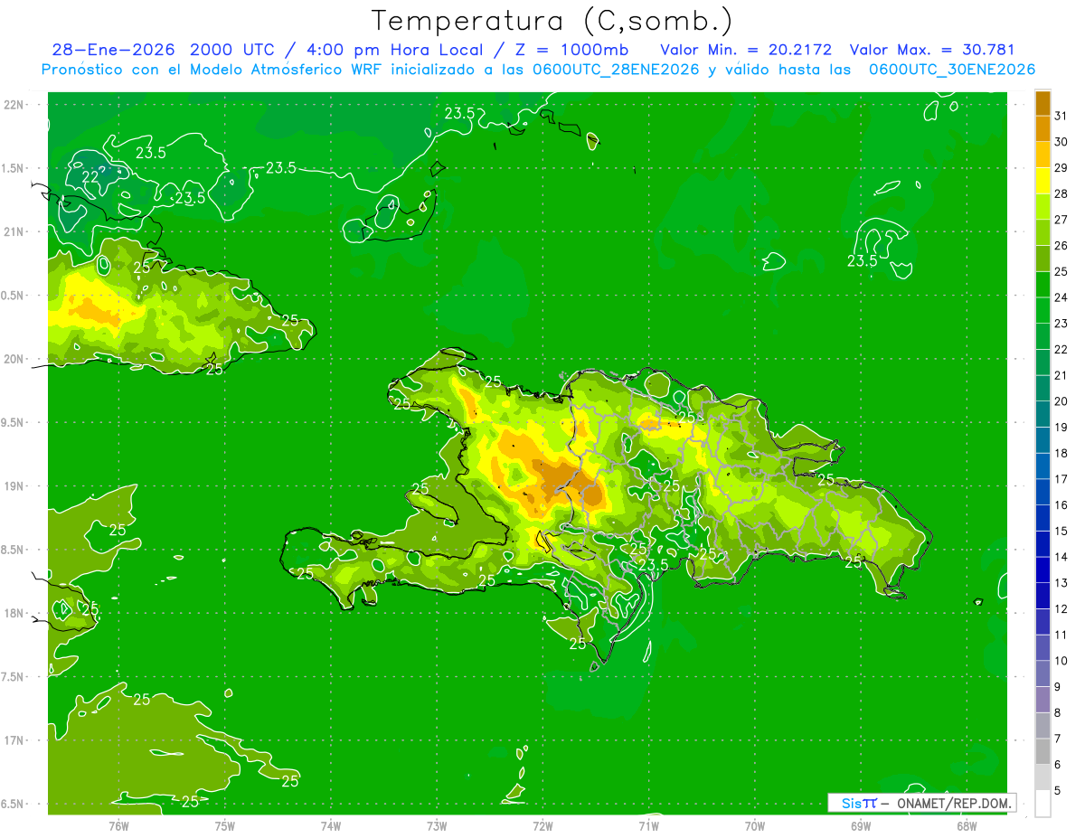Image resolution: width=1085 pixels, height=838 pixels.
Task: Click the '72W' longitude axis label
Action: (x=543, y=825)
